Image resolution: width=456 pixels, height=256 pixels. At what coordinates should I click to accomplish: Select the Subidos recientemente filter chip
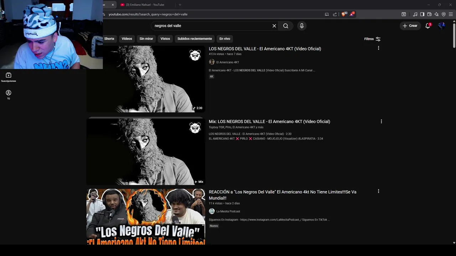pos(195,38)
